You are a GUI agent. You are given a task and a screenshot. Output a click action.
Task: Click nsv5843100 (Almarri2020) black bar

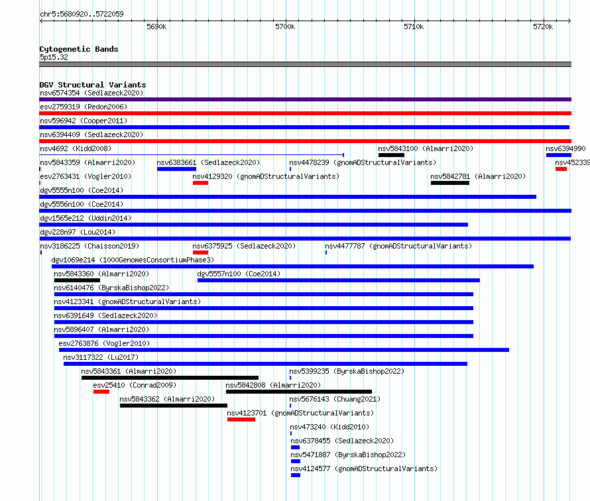pyautogui.click(x=391, y=155)
